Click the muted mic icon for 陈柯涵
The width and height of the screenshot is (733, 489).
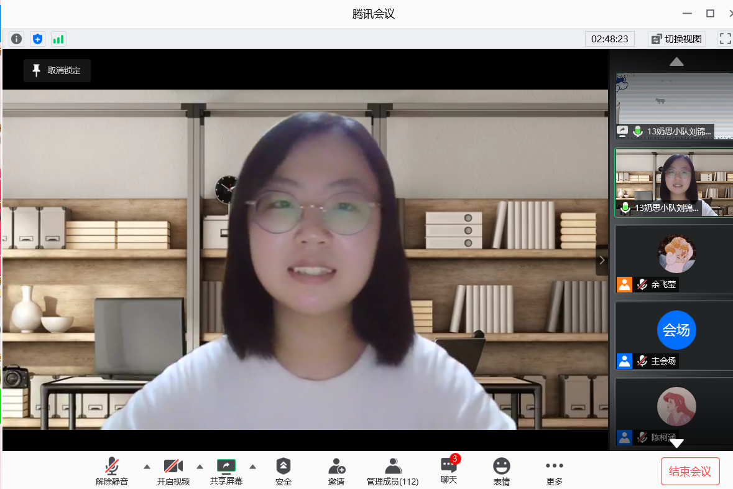tap(642, 437)
